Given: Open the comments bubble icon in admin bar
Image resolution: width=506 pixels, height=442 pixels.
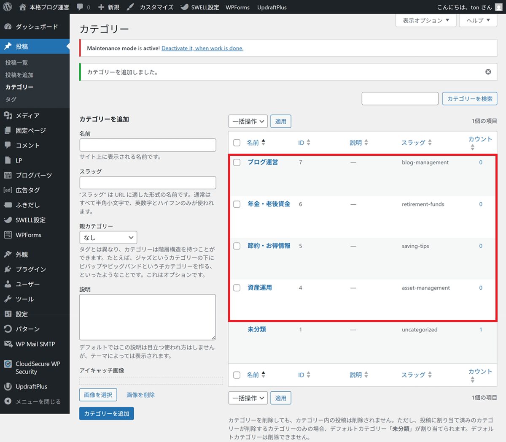Looking at the screenshot, I should [80, 7].
